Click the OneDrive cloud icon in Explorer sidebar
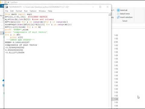The height and width of the screenshot is (109, 145). 3,81
